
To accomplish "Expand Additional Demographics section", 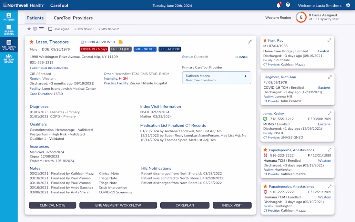I will 49,68.
